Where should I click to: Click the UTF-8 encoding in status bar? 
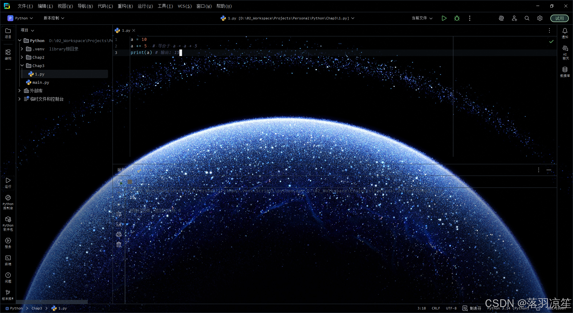451,308
